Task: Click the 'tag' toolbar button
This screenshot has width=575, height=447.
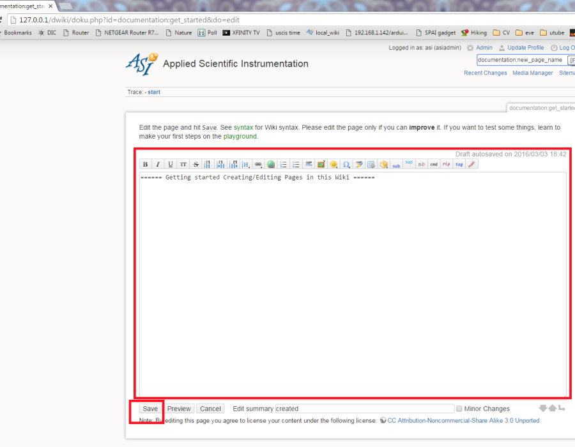Action: [x=459, y=165]
